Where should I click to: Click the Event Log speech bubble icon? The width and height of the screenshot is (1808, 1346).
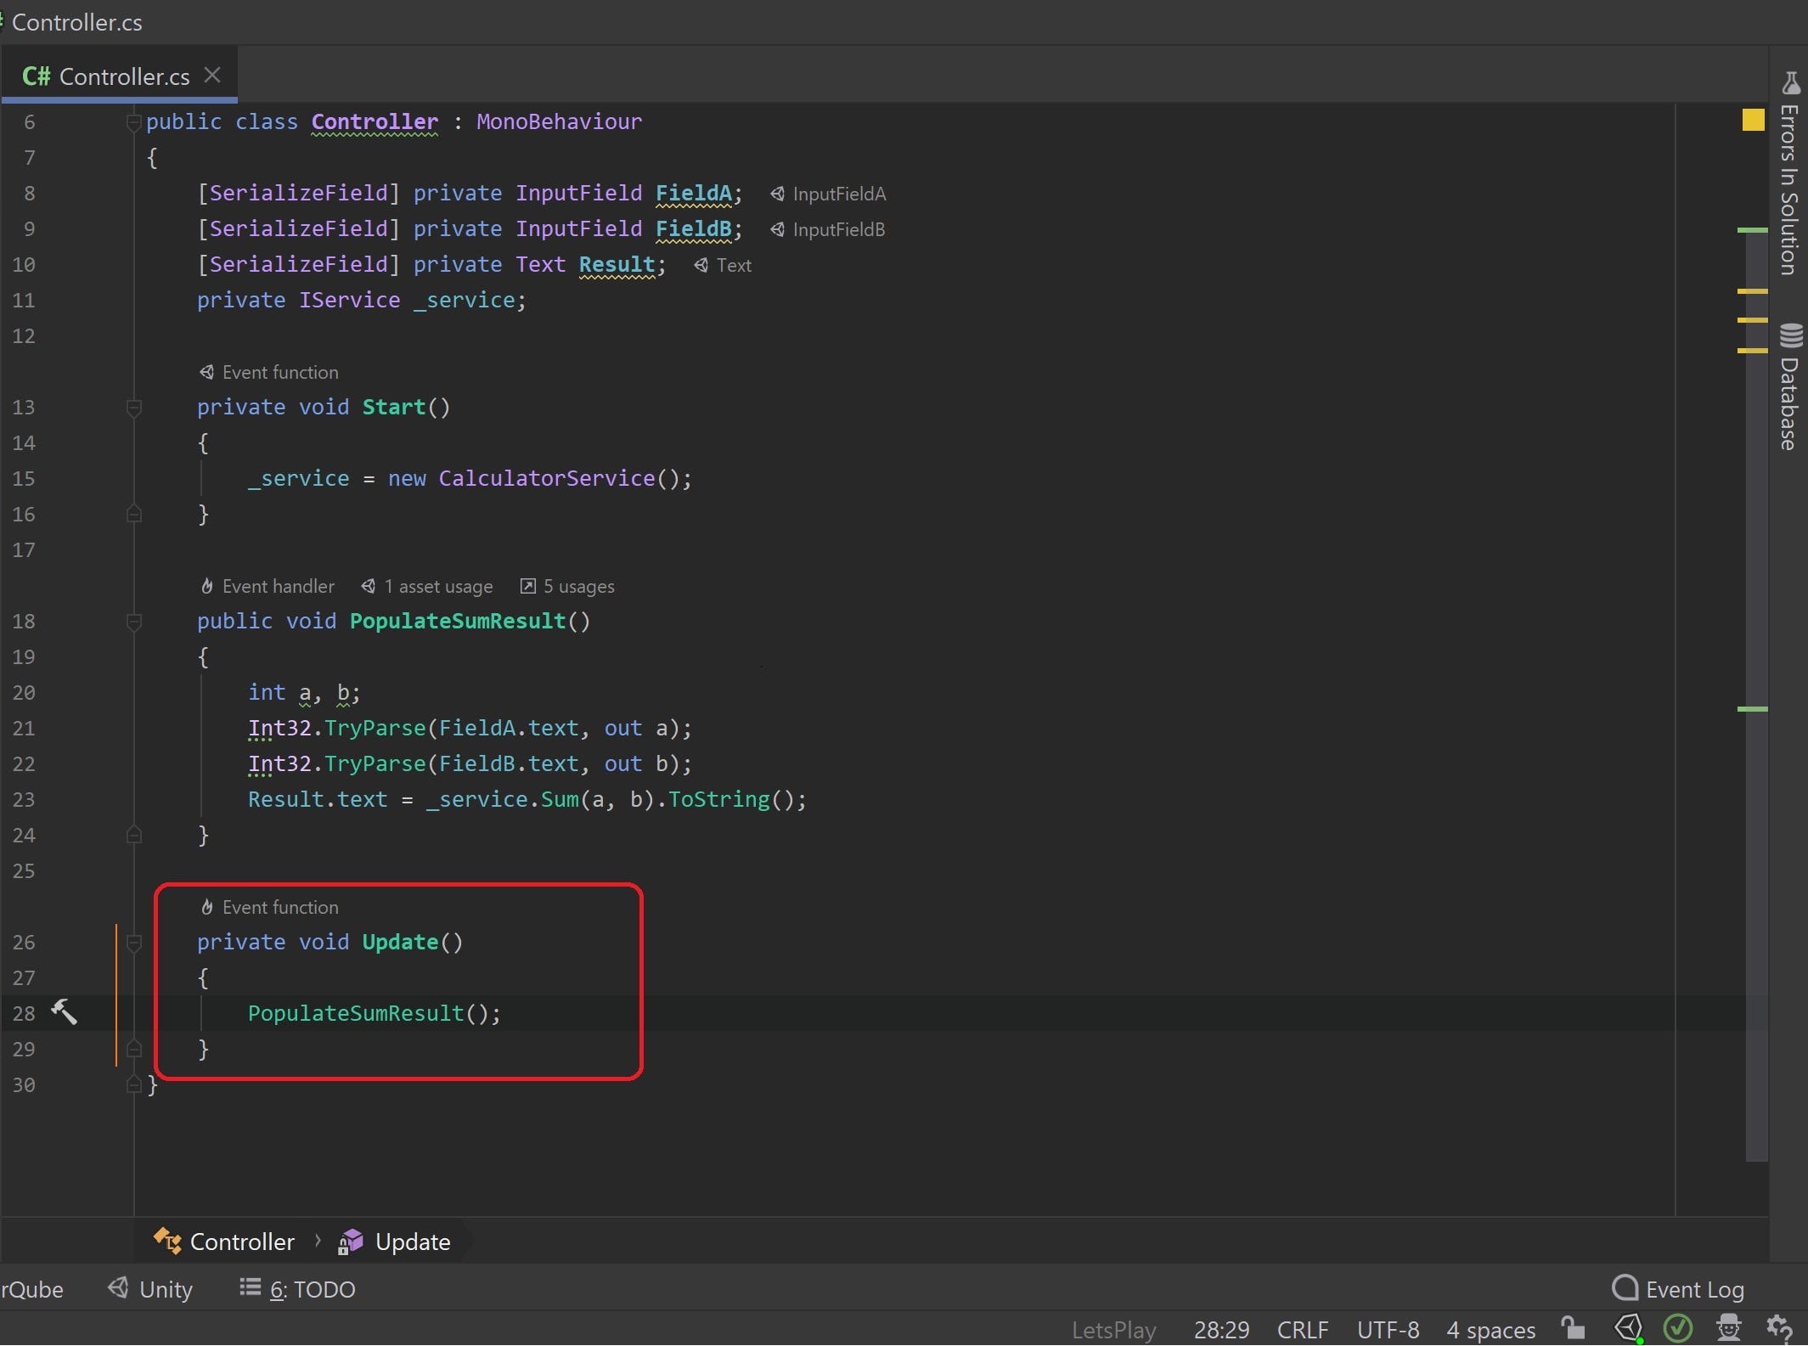[1625, 1287]
